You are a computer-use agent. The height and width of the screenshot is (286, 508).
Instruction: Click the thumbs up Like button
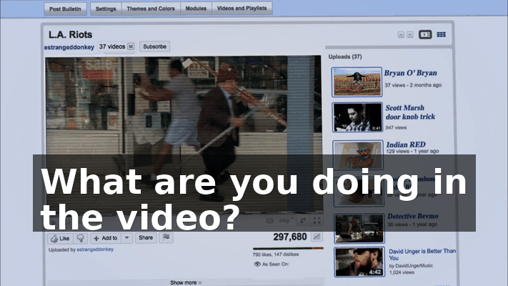coord(60,238)
